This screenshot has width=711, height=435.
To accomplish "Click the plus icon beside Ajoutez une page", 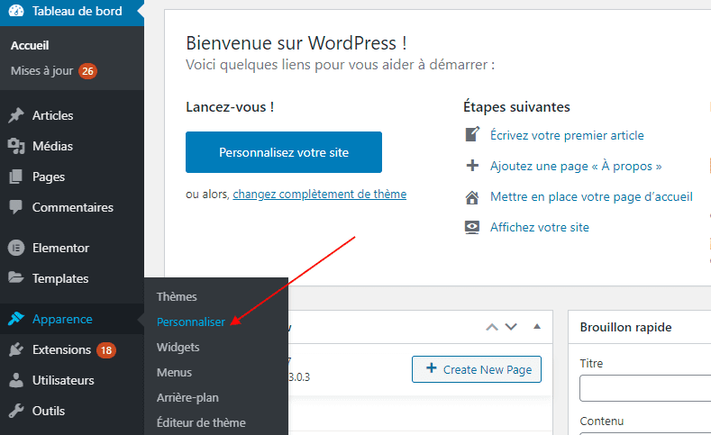I will click(472, 166).
